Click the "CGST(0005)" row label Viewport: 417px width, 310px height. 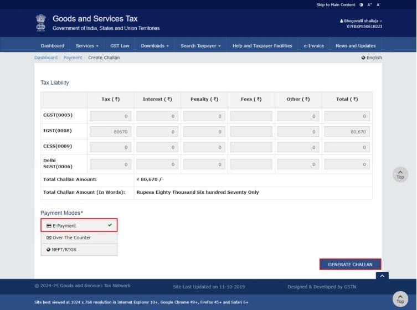click(58, 115)
